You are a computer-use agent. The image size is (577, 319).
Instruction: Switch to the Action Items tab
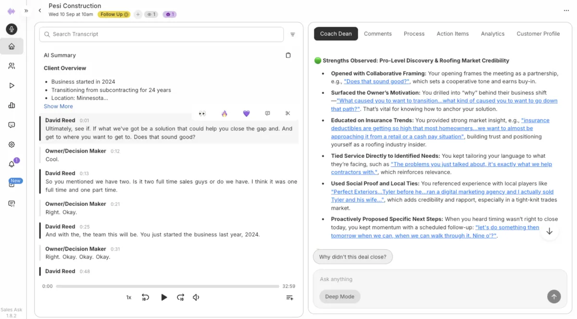coord(452,34)
